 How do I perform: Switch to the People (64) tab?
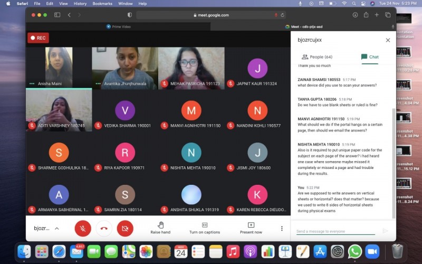click(317, 57)
